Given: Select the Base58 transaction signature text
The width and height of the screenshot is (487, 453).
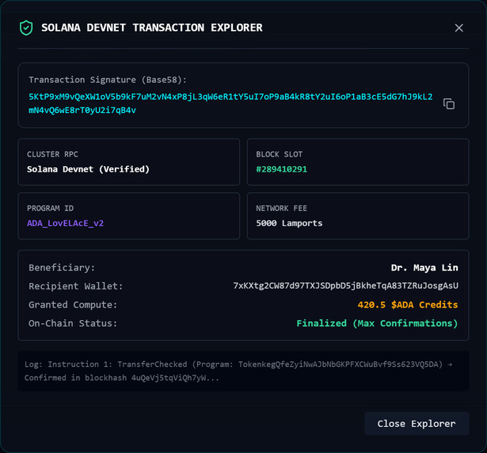Looking at the screenshot, I should pos(230,104).
